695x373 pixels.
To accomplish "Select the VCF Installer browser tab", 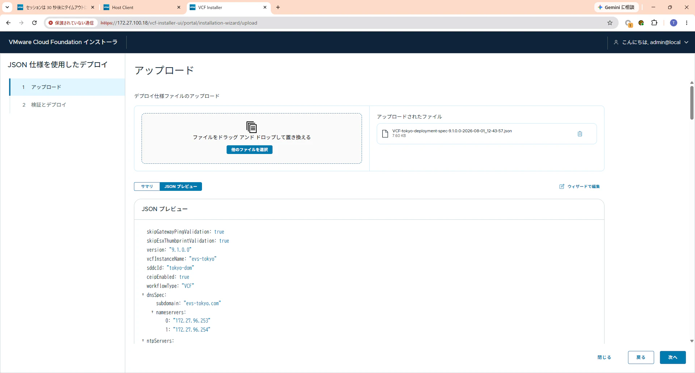I will click(x=228, y=7).
